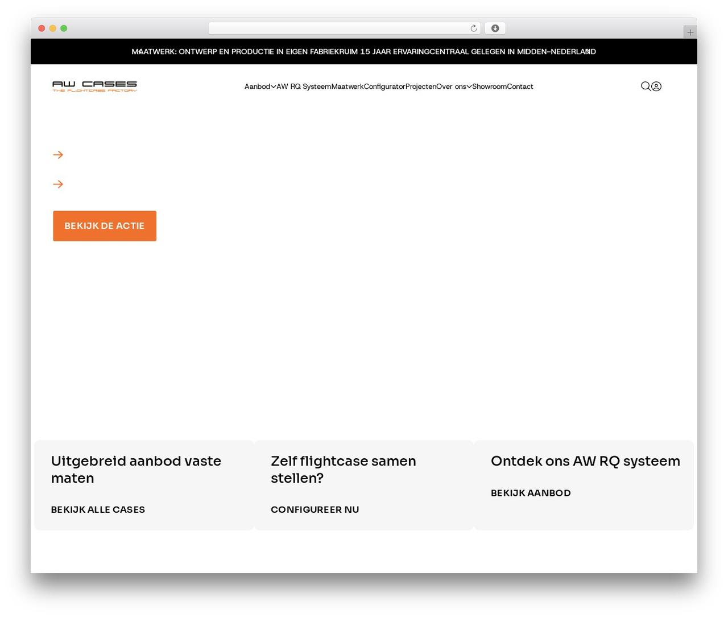The width and height of the screenshot is (728, 617).
Task: Open the Configurator menu item
Action: click(384, 87)
